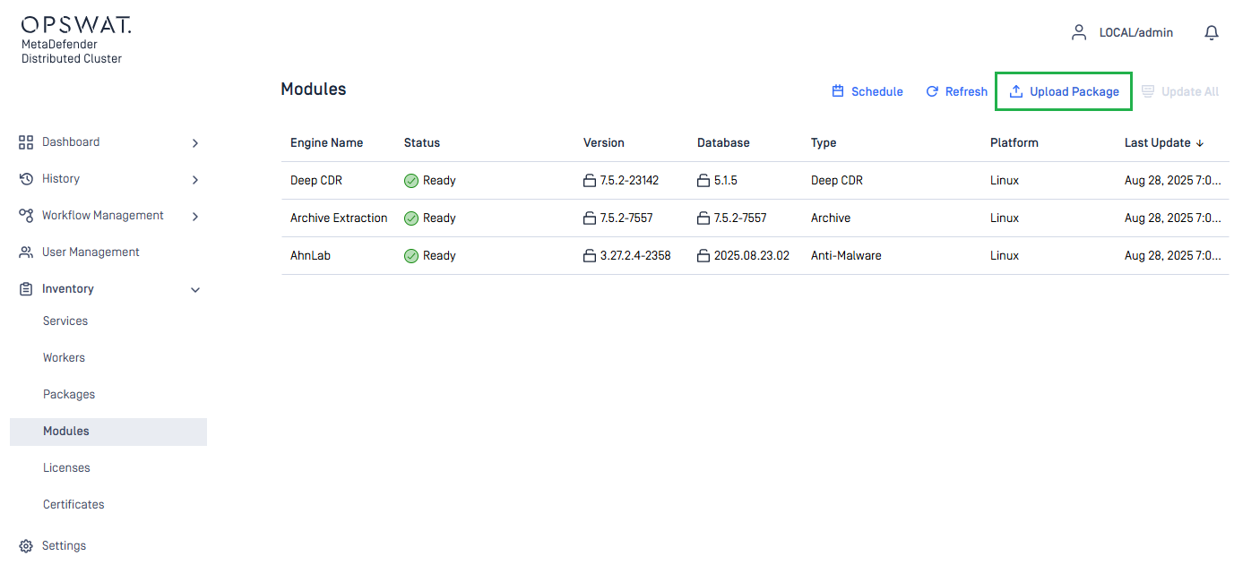The width and height of the screenshot is (1234, 573).
Task: Select the AhnLab engine name
Action: [x=310, y=256]
